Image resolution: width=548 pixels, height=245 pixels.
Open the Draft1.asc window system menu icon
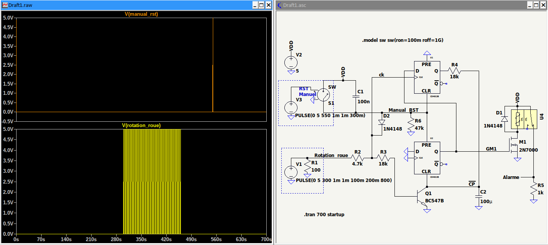[279, 5]
